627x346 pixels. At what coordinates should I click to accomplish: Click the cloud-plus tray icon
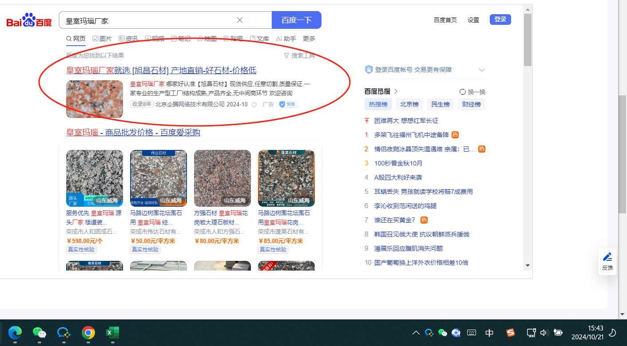[x=456, y=333]
